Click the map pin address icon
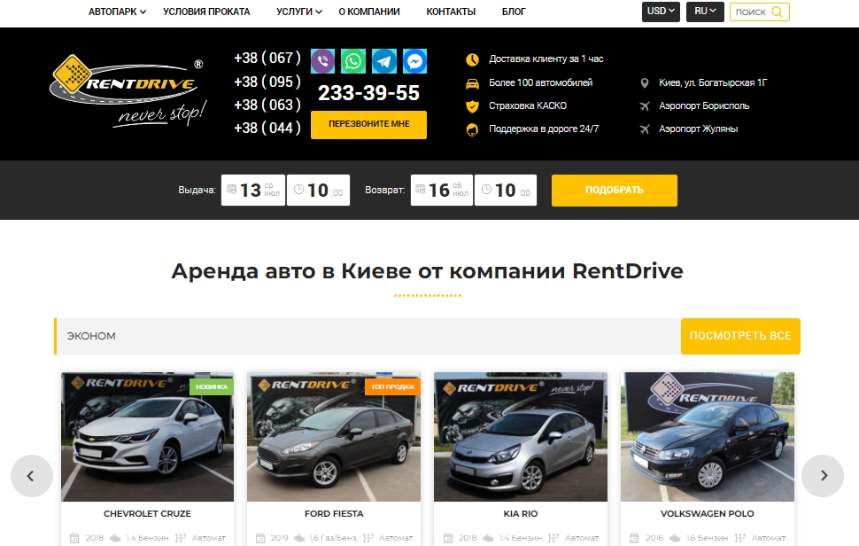859x546 pixels. click(x=645, y=83)
